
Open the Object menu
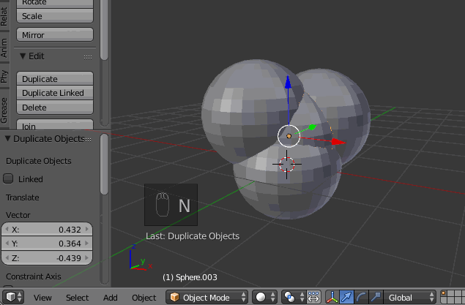[144, 298]
